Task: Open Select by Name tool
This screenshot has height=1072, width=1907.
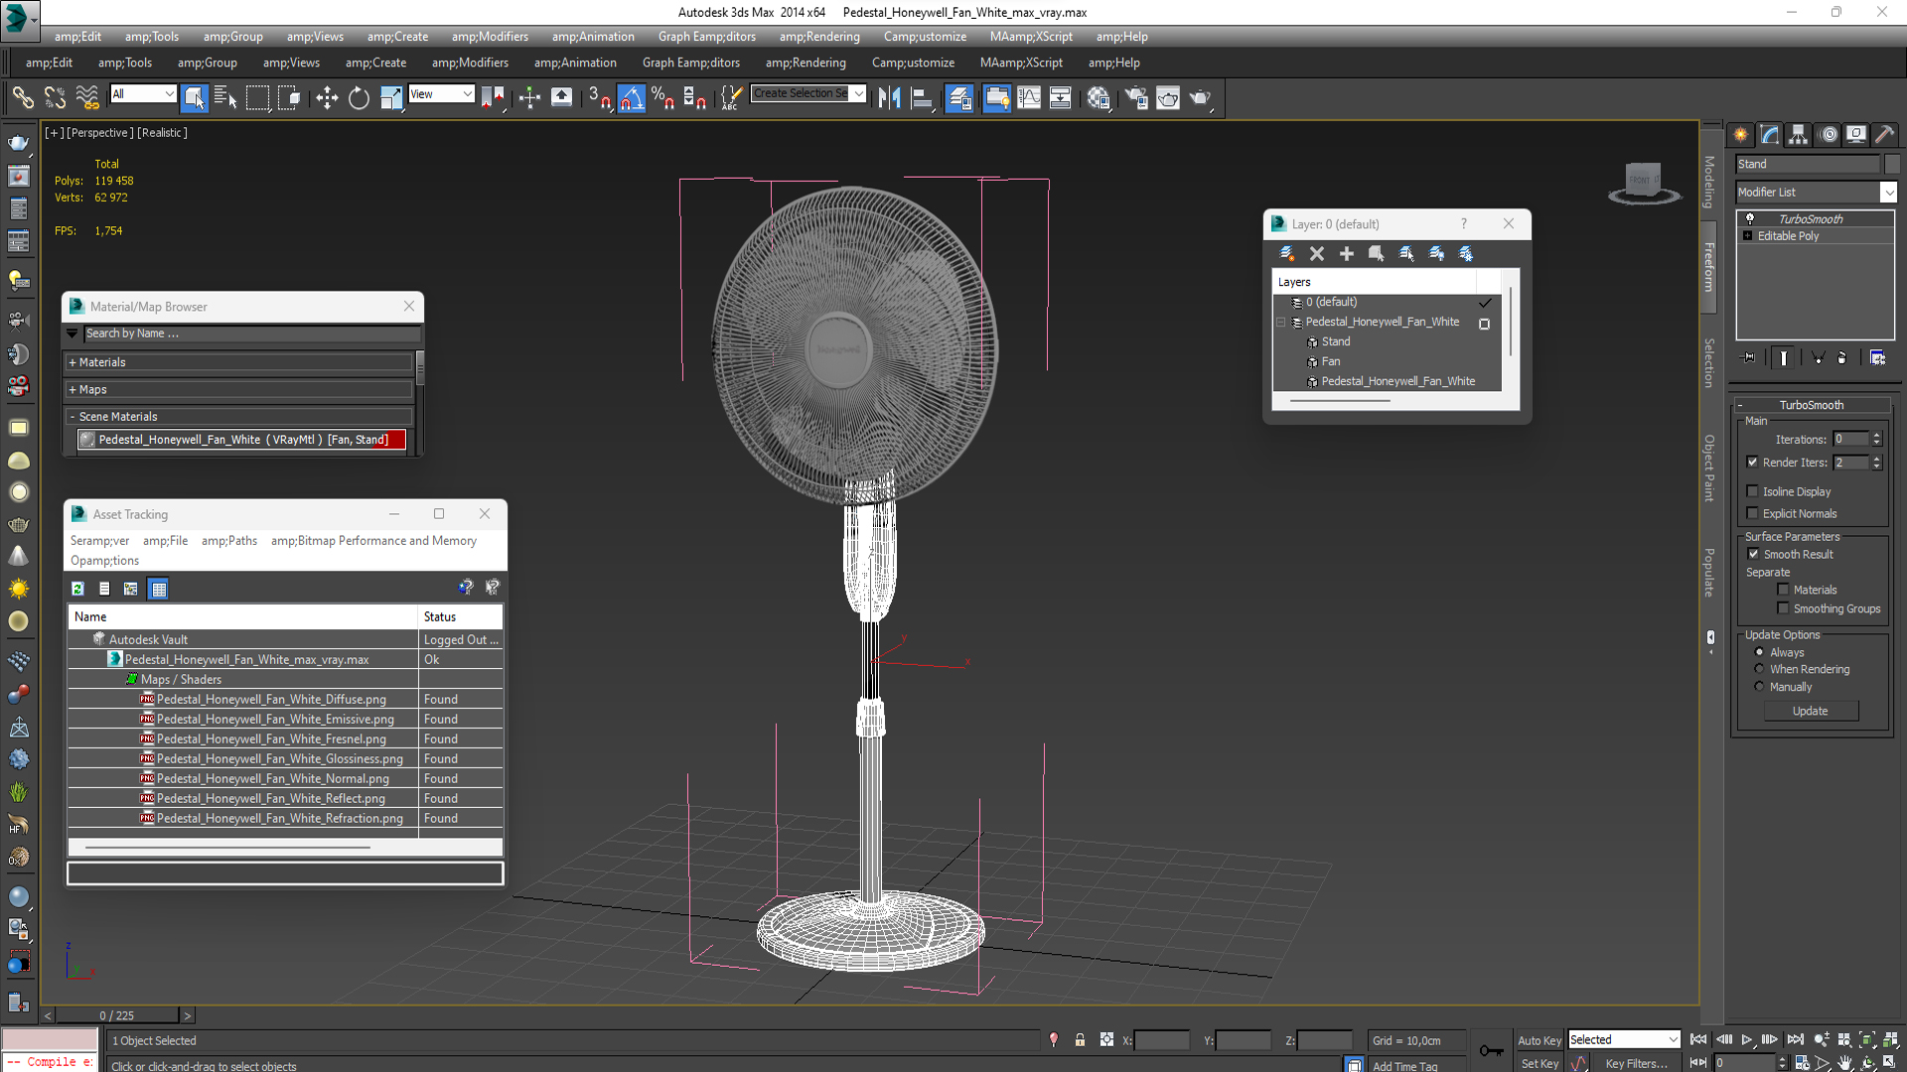Action: (x=225, y=97)
